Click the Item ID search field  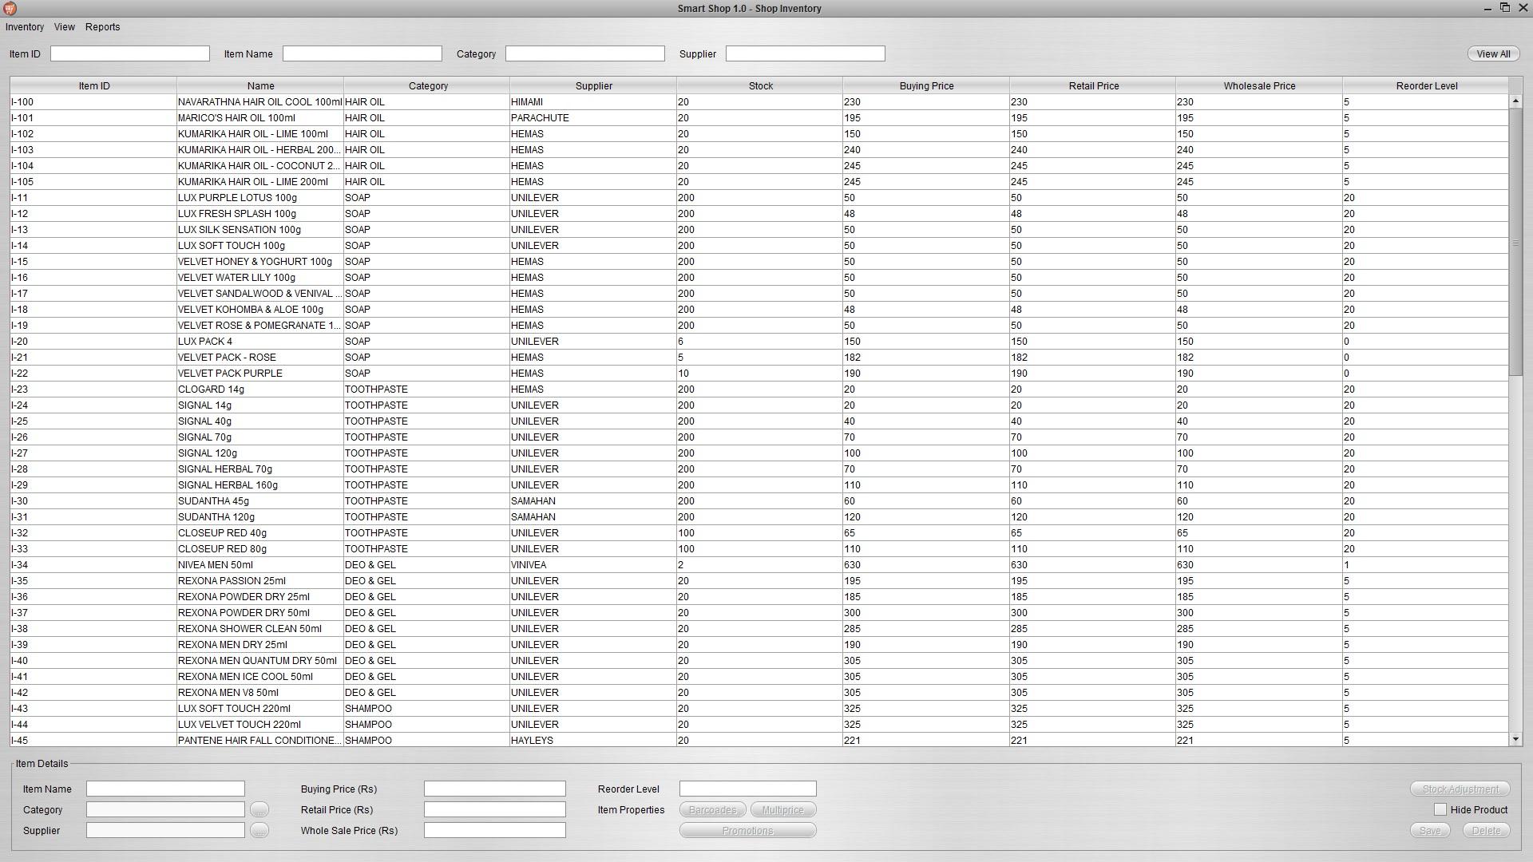coord(130,53)
